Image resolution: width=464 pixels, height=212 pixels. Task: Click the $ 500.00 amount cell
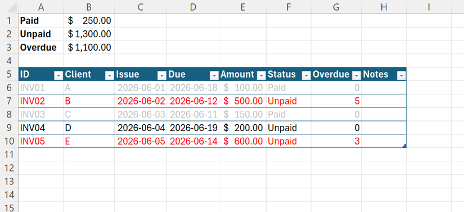(x=242, y=101)
